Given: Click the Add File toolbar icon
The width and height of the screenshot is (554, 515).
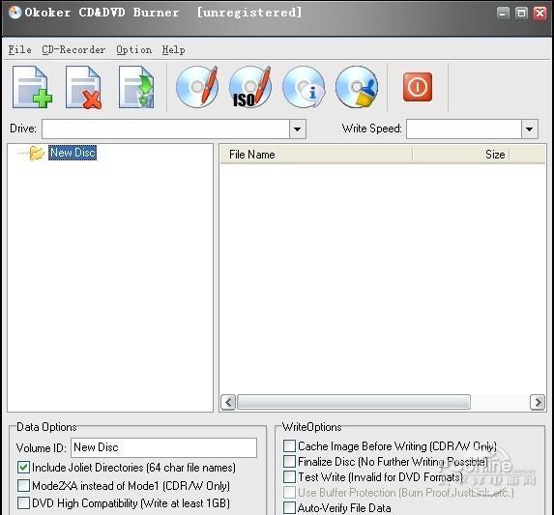Looking at the screenshot, I should (32, 87).
